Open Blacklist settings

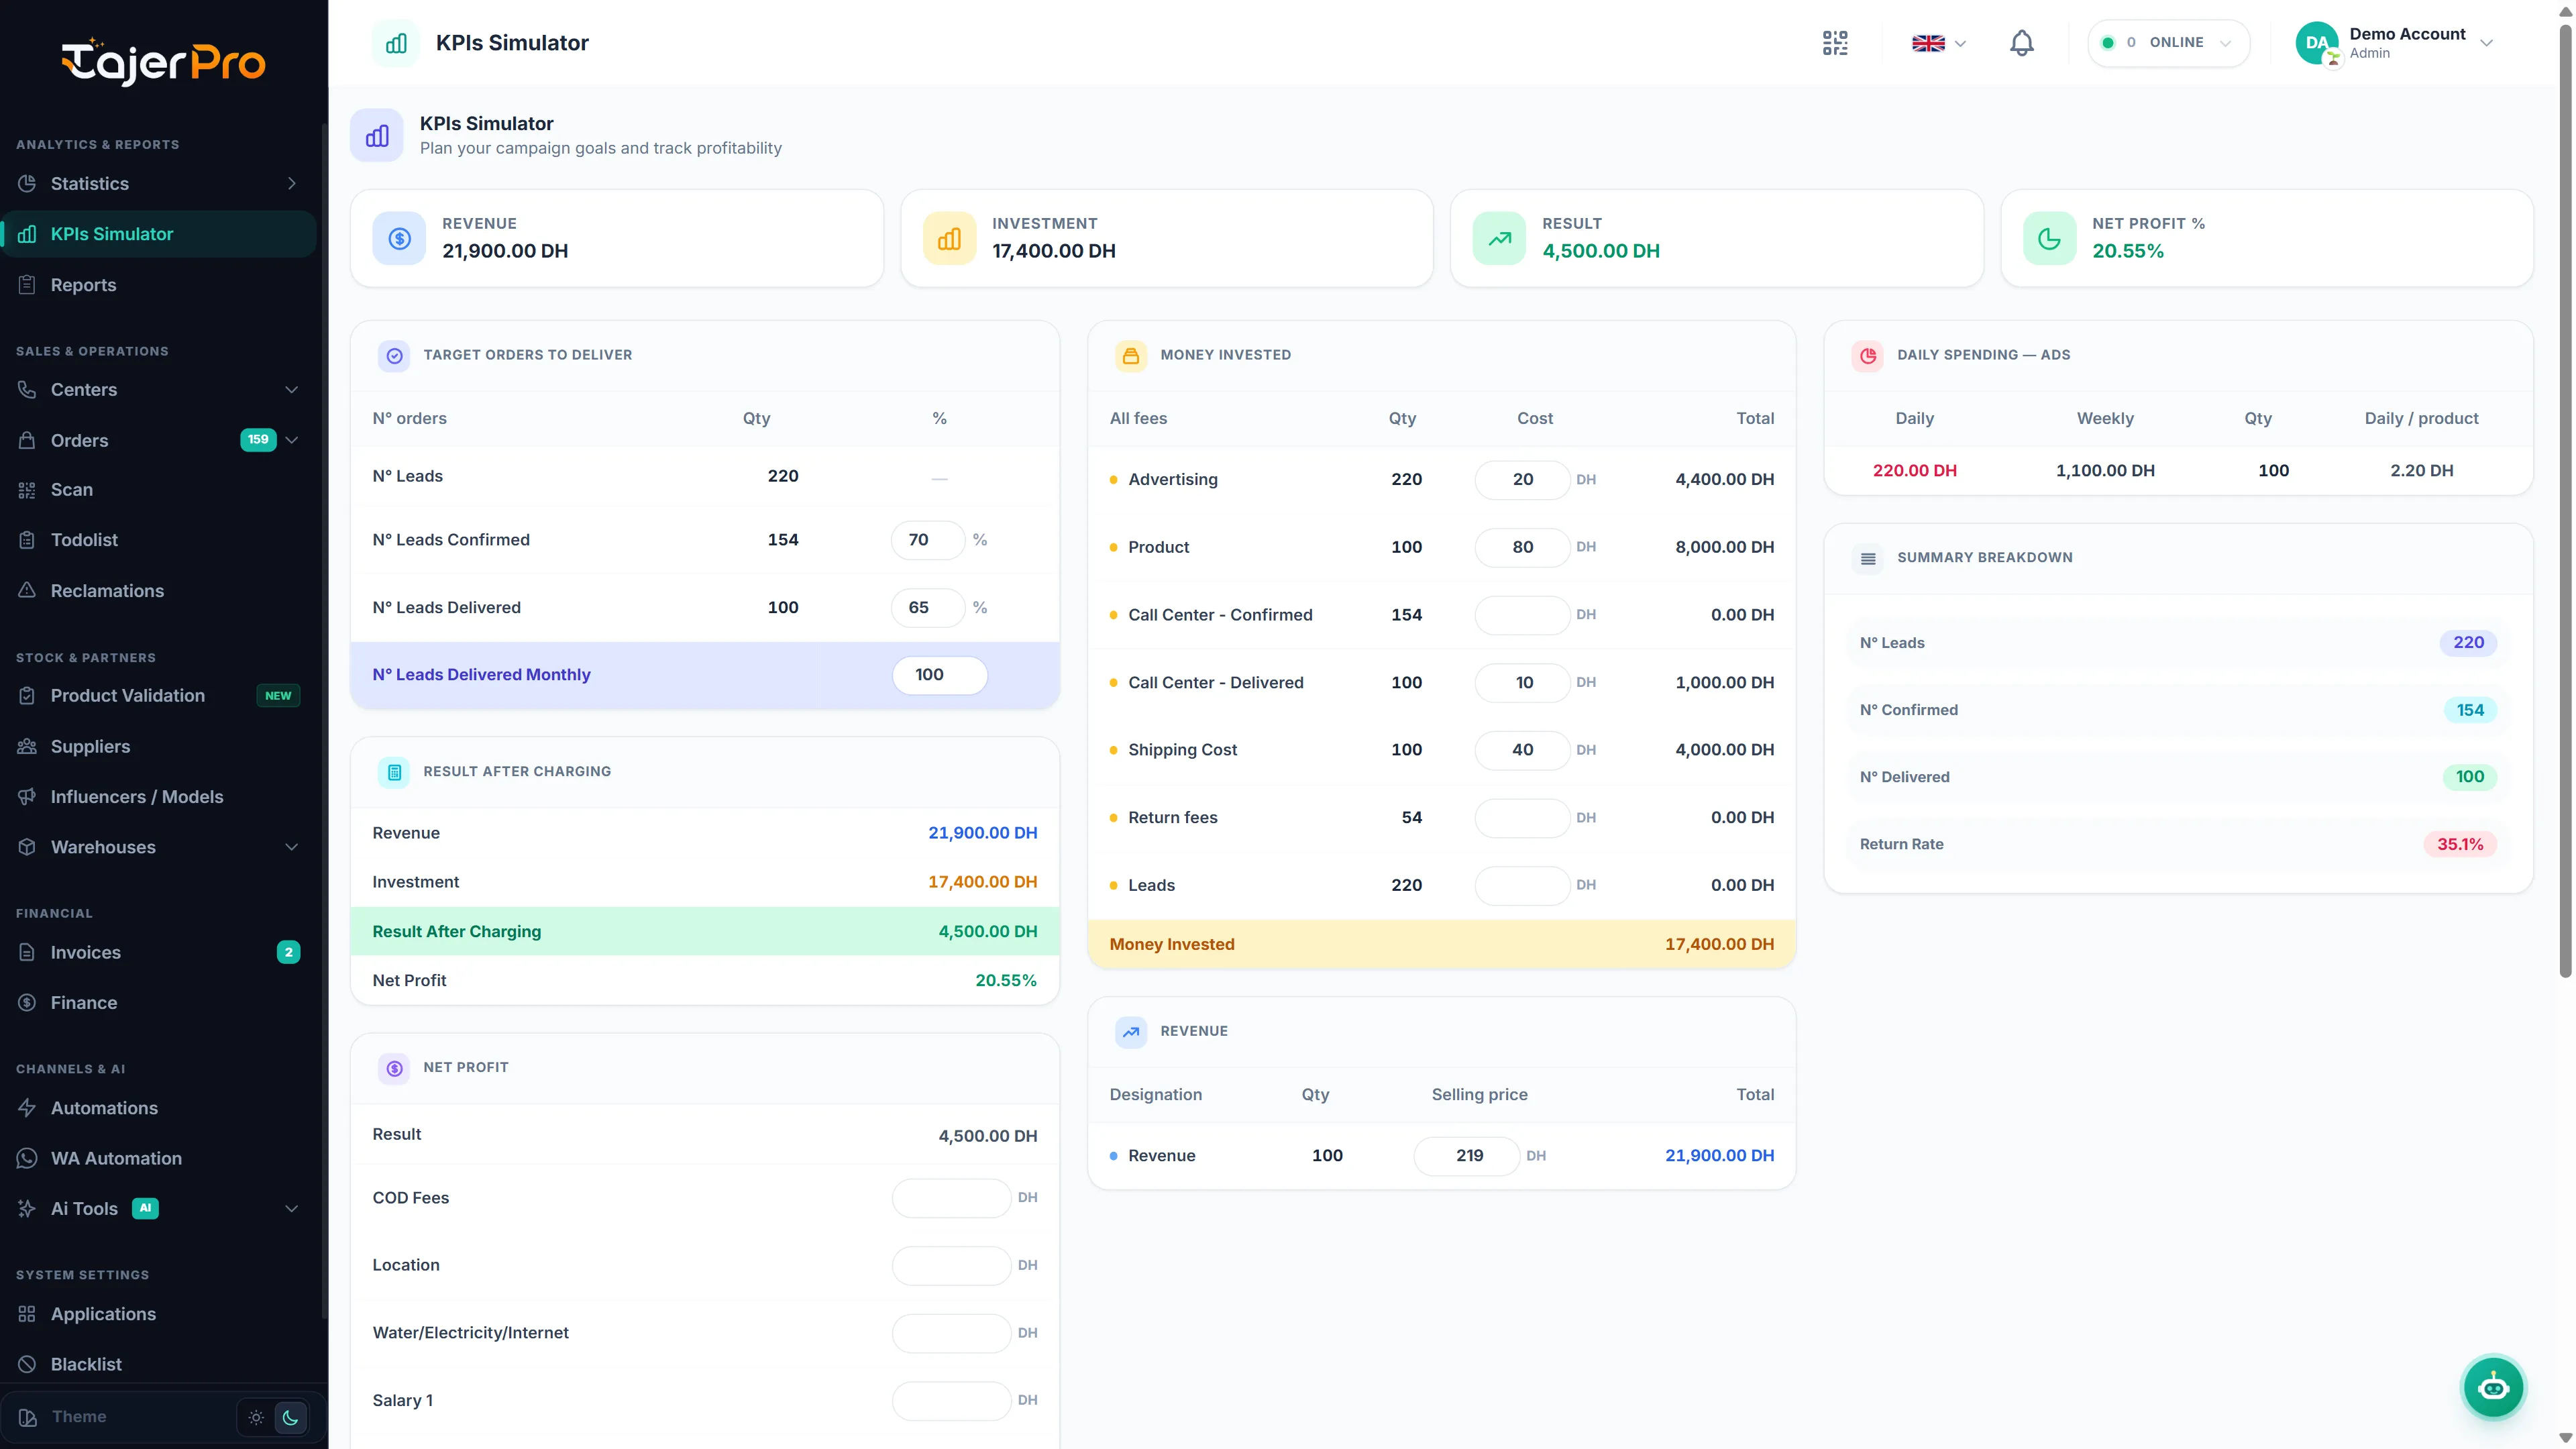(158, 1365)
